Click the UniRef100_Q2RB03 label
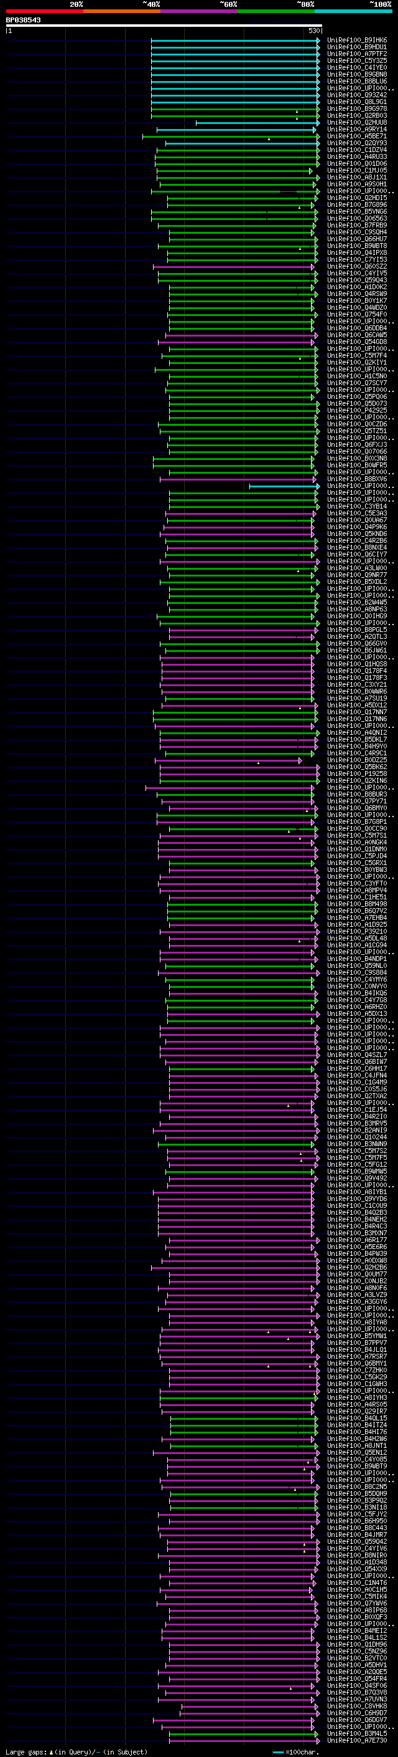 357,115
